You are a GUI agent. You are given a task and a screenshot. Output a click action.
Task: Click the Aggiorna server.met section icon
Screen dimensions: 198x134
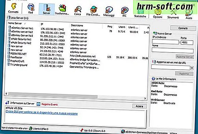pyautogui.click(x=154, y=62)
